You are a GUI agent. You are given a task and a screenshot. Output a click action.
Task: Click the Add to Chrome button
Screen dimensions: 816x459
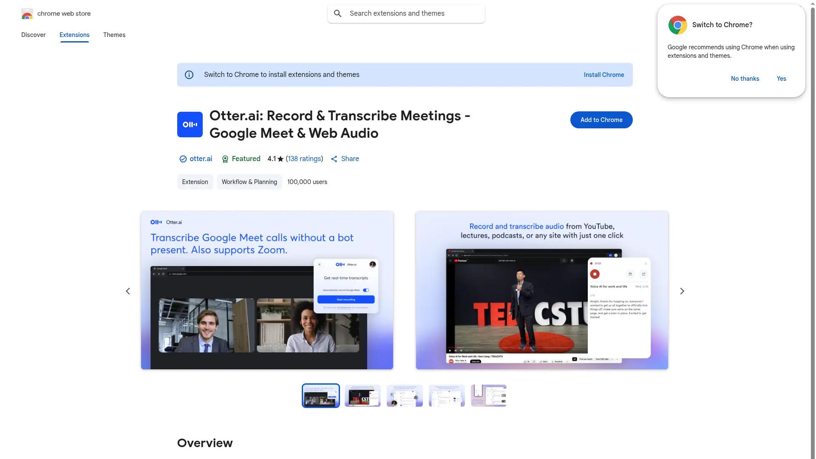(x=601, y=120)
